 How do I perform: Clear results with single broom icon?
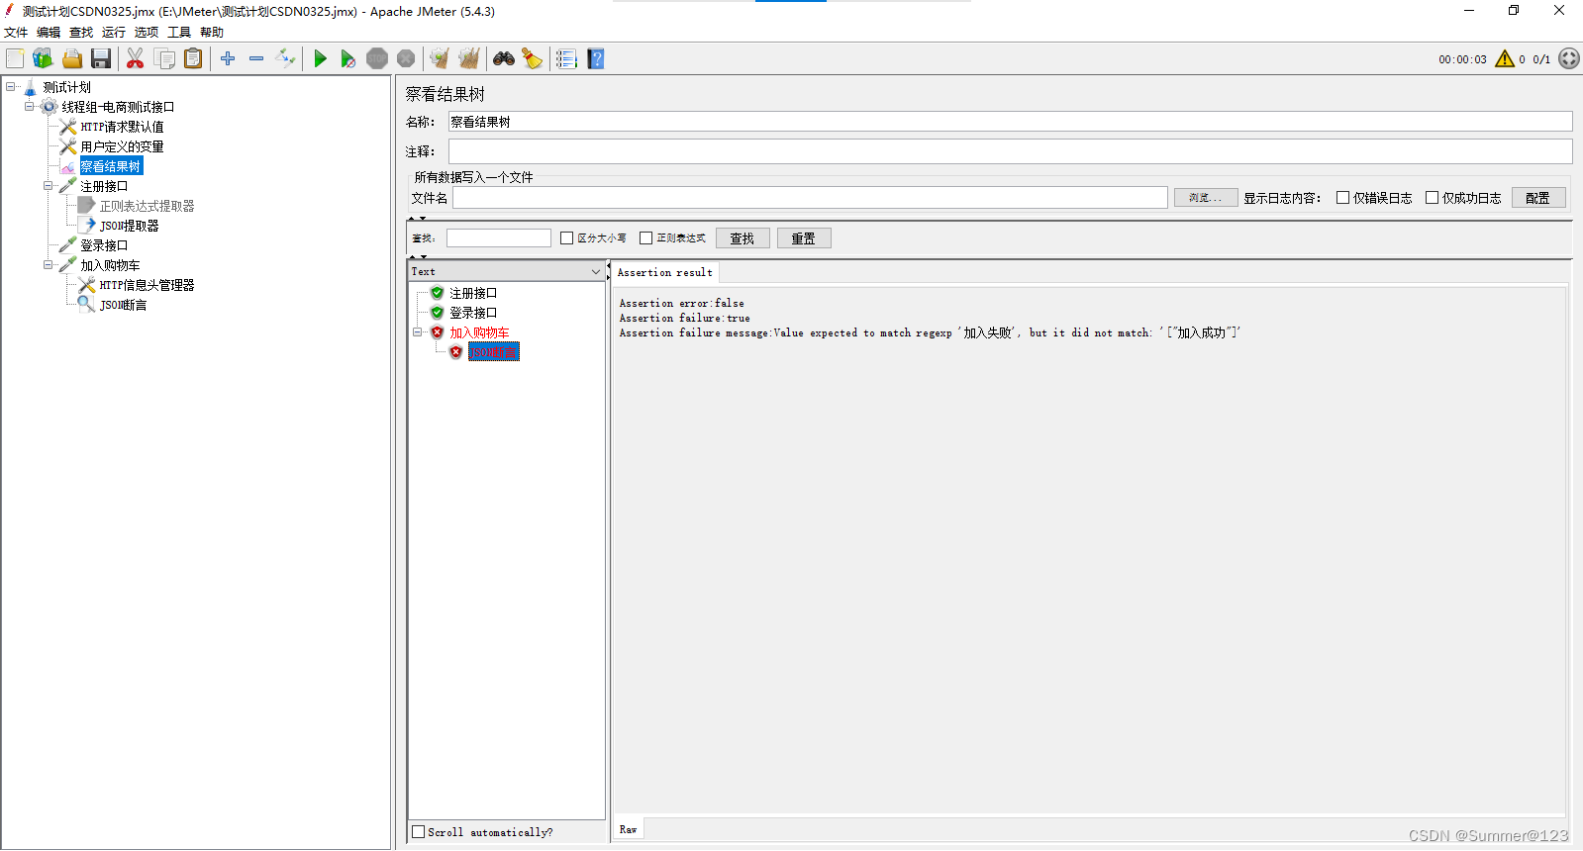tap(440, 59)
